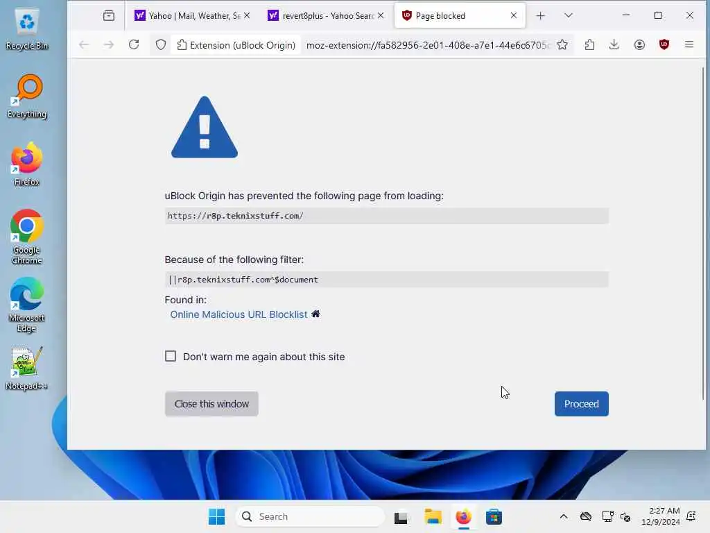Open Everything search desktop shortcut
This screenshot has width=710, height=533.
click(27, 96)
